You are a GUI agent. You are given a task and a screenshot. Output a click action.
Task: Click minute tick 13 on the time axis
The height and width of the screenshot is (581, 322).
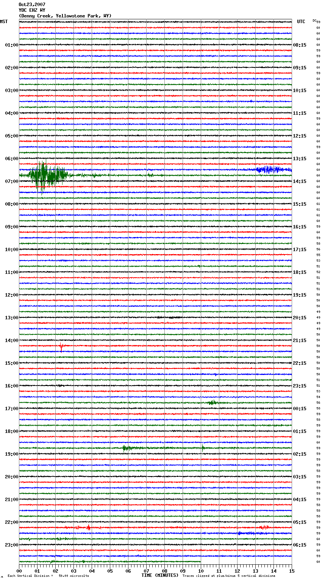click(255, 571)
